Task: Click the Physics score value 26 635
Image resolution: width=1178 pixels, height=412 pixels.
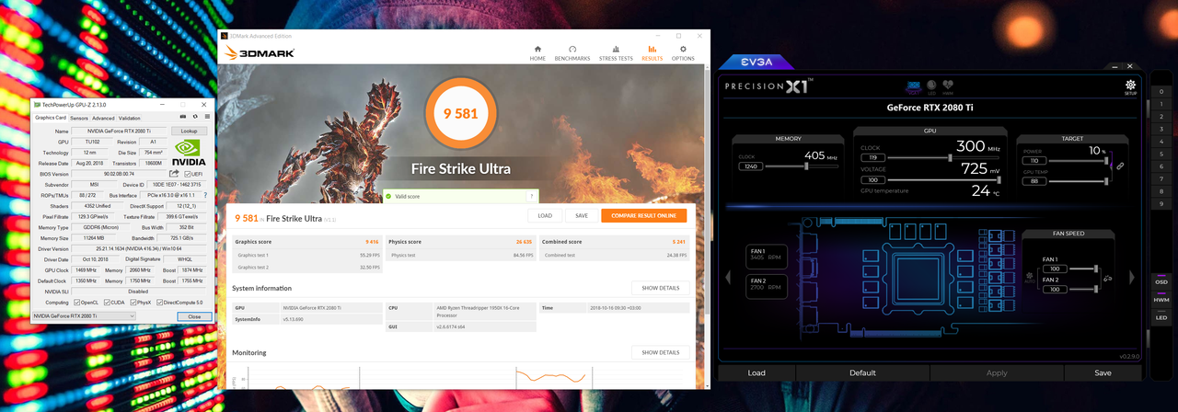Action: coord(525,241)
